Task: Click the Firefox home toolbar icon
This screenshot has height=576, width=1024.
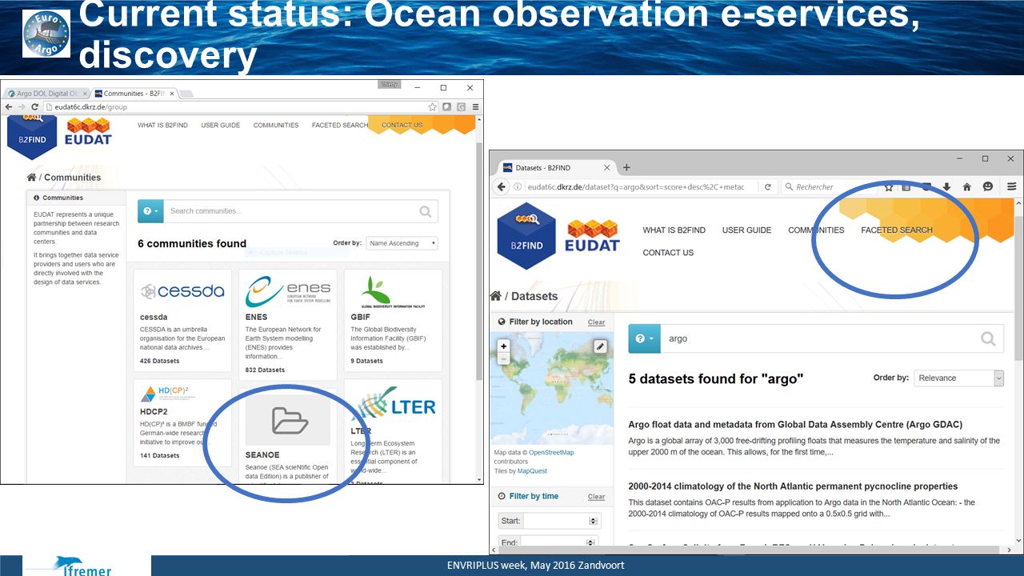Action: pyautogui.click(x=967, y=187)
